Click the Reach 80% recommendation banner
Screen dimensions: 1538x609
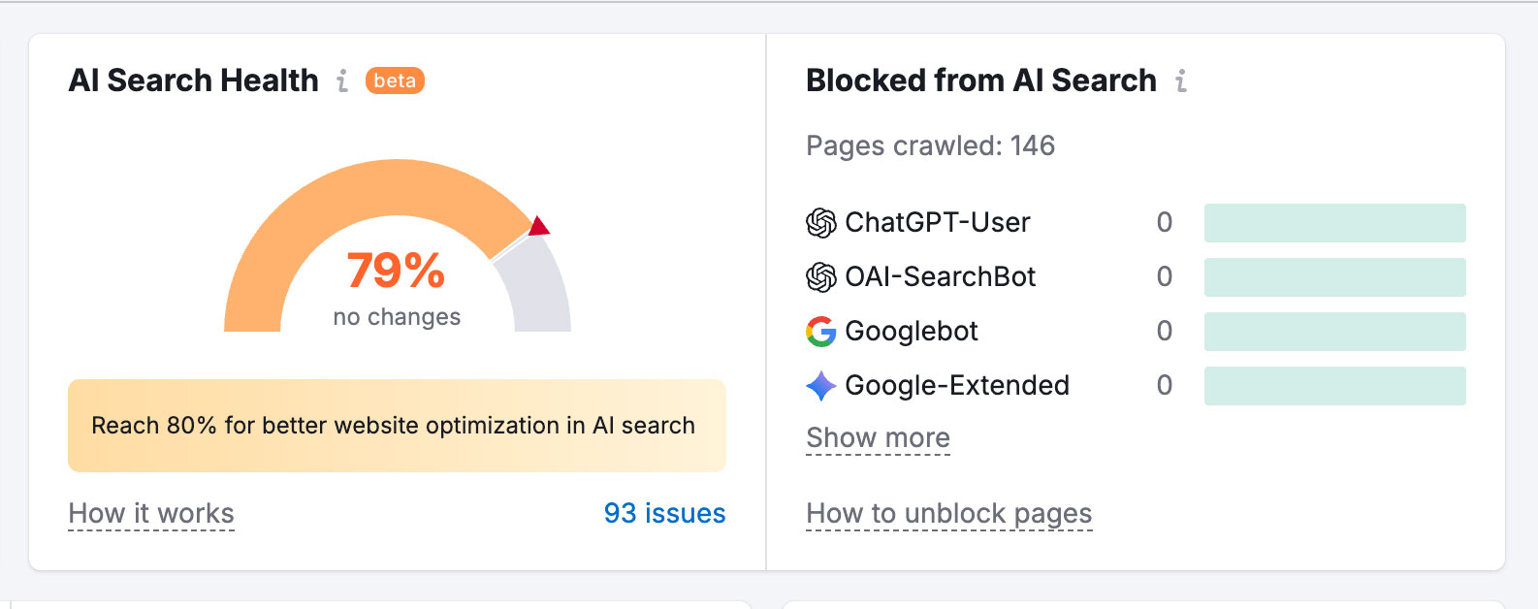[x=396, y=426]
